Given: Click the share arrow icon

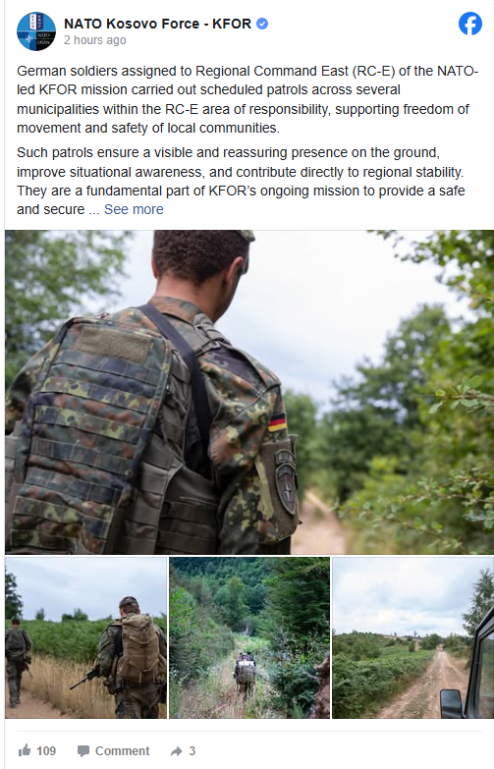Looking at the screenshot, I should [x=176, y=751].
